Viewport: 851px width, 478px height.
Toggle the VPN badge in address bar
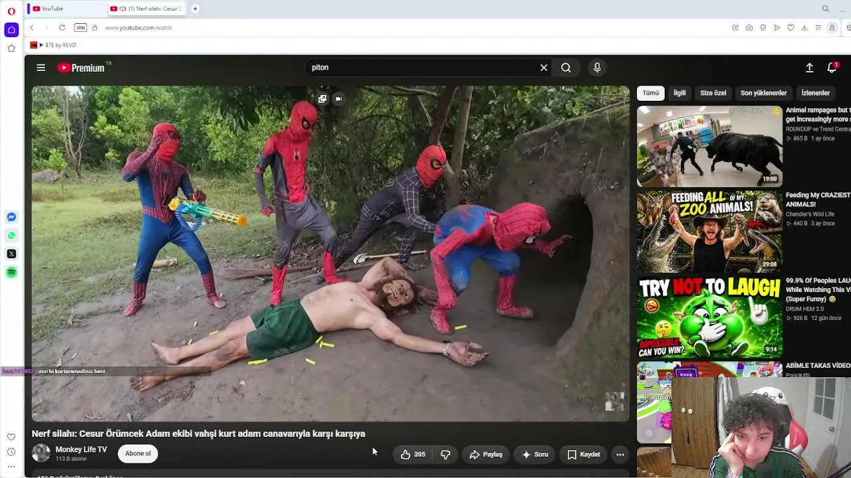[80, 27]
